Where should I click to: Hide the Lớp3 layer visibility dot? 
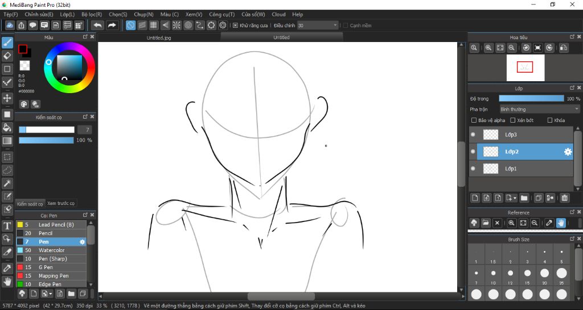473,135
